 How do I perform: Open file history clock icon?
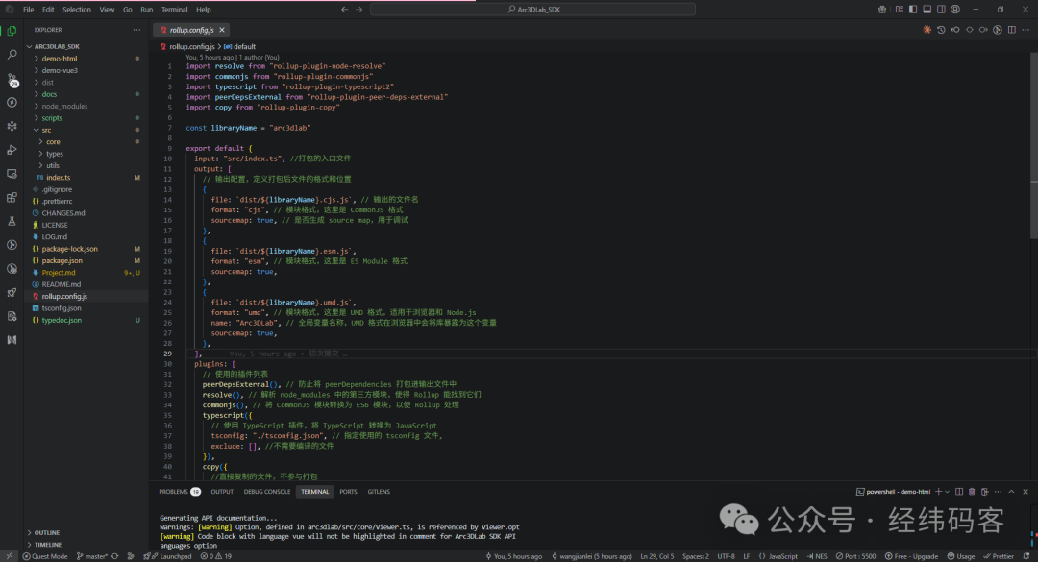pos(941,30)
